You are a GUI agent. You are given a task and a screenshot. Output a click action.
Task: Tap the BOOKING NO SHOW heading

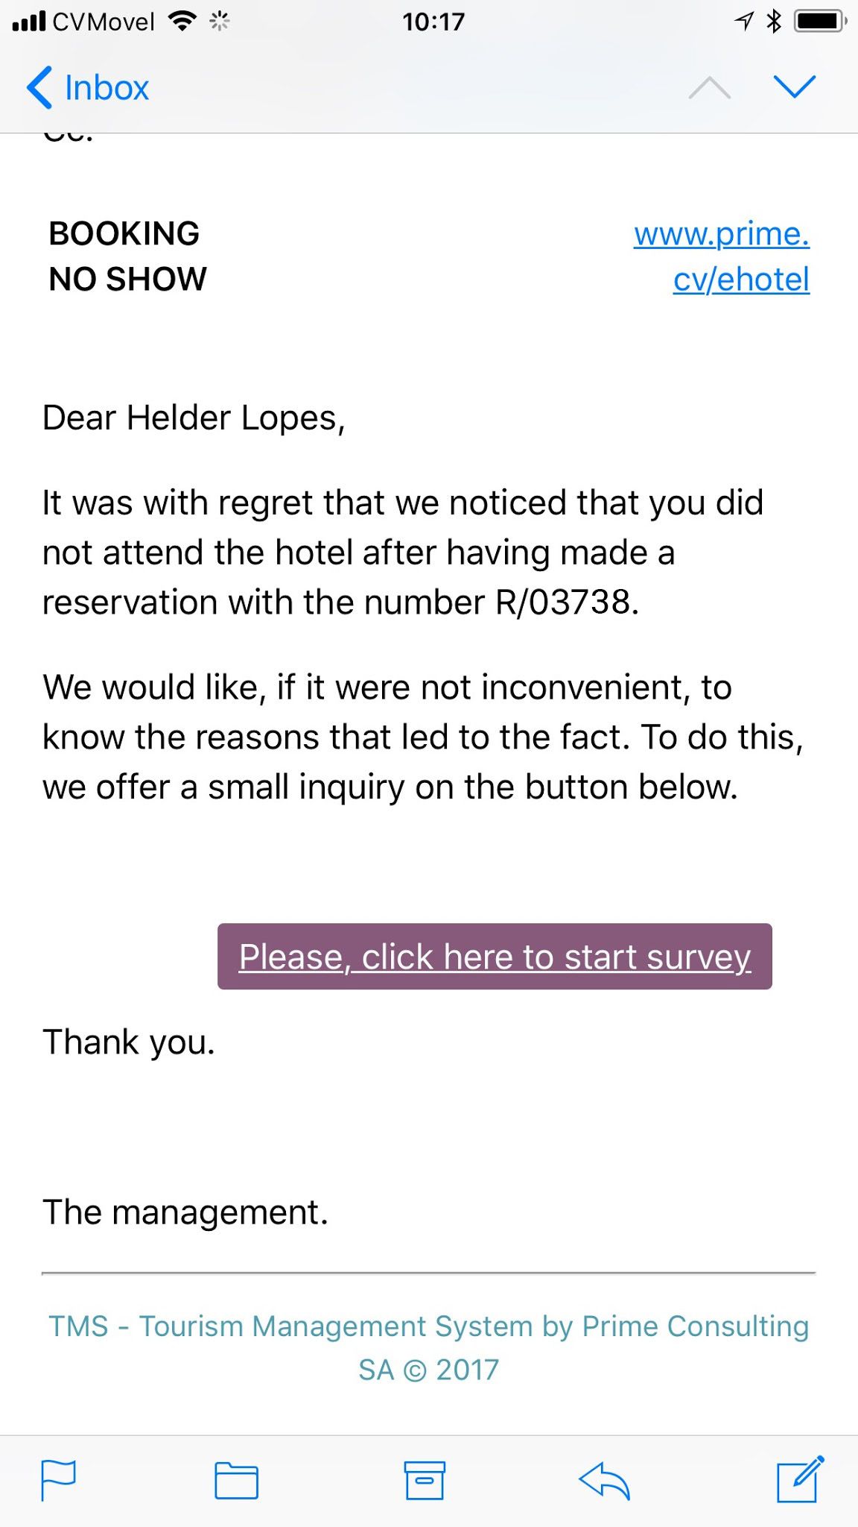[x=127, y=256]
